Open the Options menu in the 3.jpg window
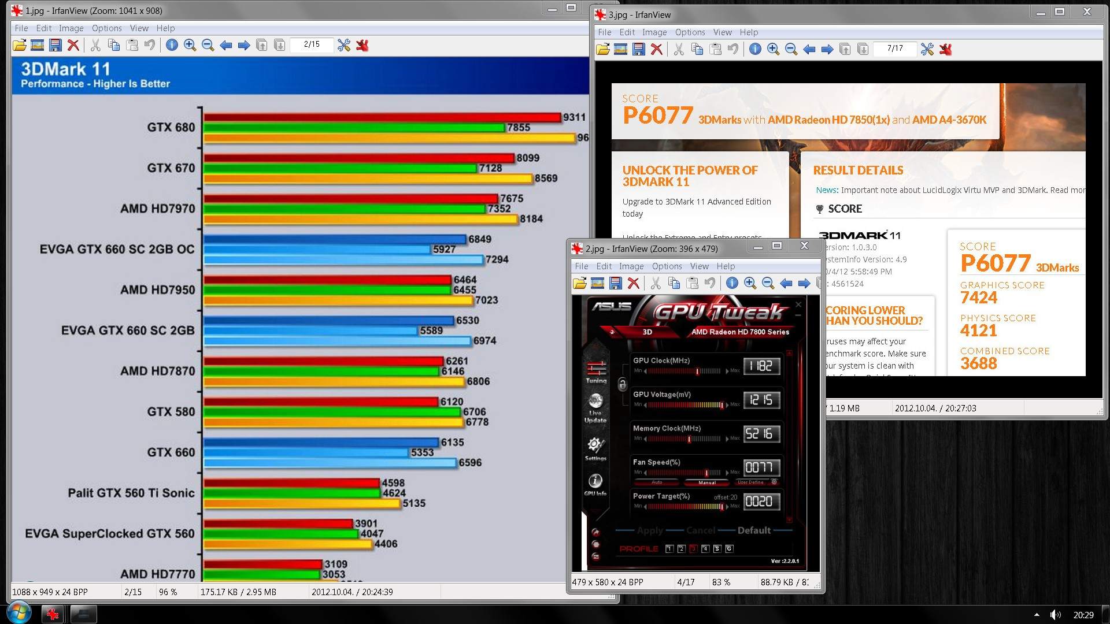The image size is (1110, 624). (x=690, y=32)
